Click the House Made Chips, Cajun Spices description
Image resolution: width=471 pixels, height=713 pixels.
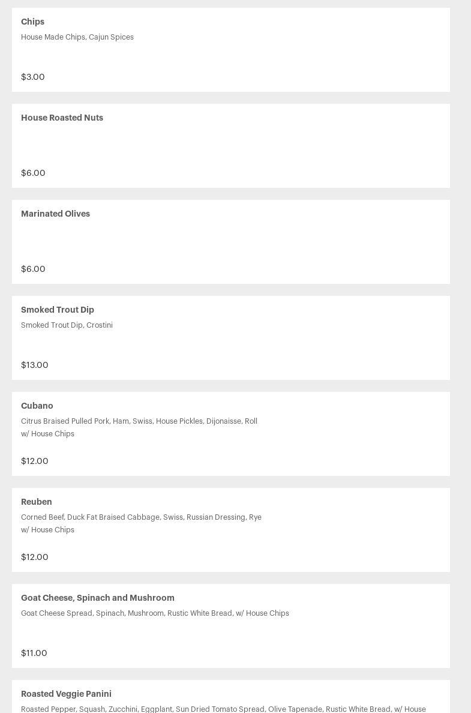pyautogui.click(x=77, y=37)
